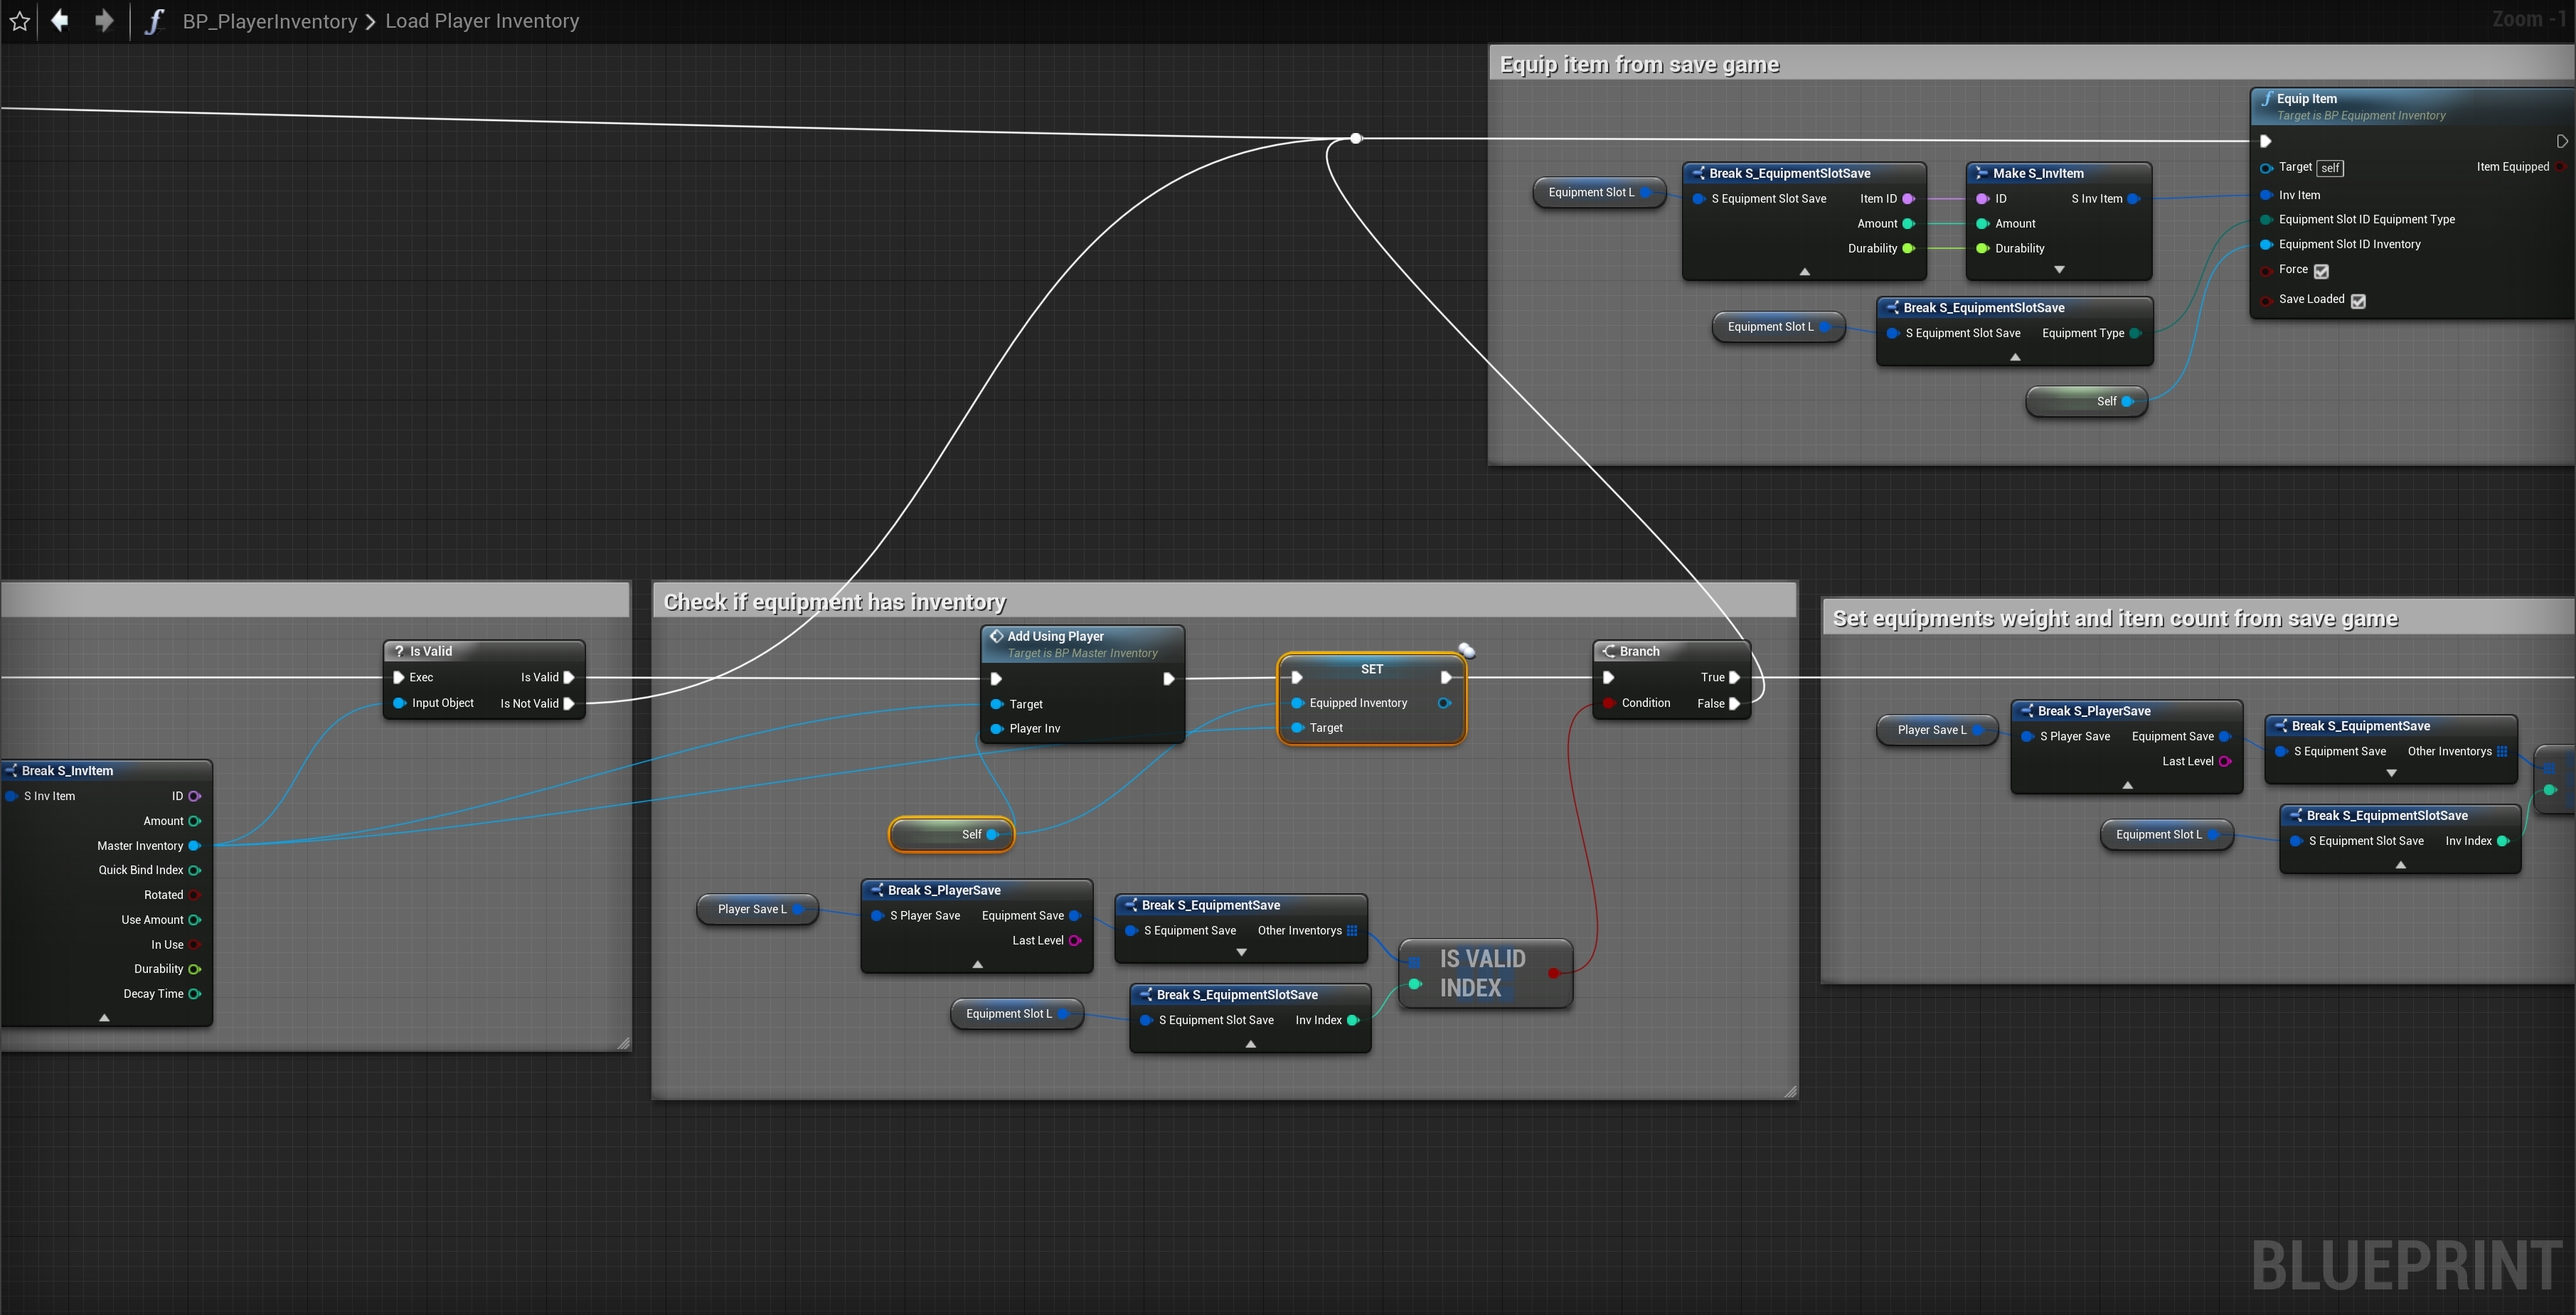Click the Is Valid node question mark icon
Image resolution: width=2576 pixels, height=1315 pixels.
[x=399, y=651]
